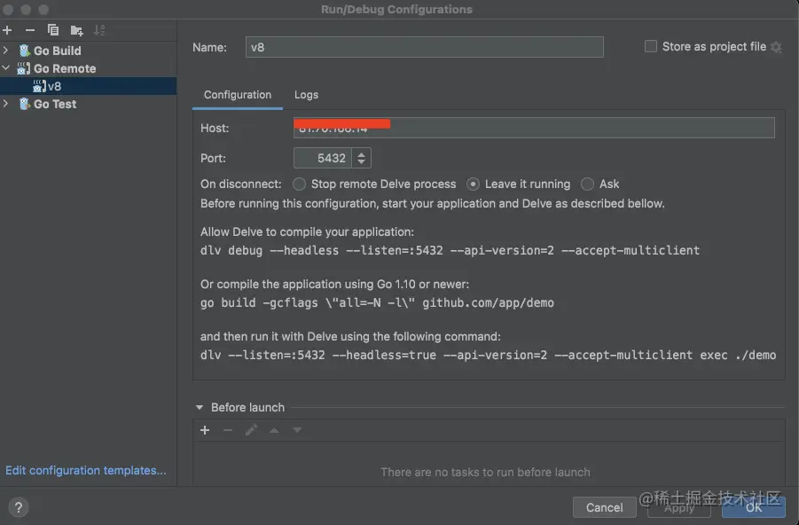Click the Go Remote category icon
This screenshot has width=799, height=525.
[23, 68]
